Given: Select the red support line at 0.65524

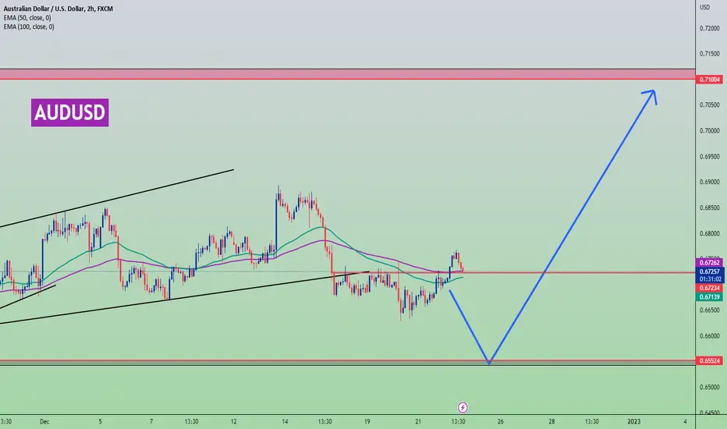Looking at the screenshot, I should click(x=347, y=360).
